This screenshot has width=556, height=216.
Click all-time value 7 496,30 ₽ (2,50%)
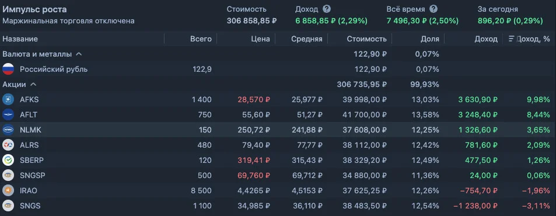point(422,21)
